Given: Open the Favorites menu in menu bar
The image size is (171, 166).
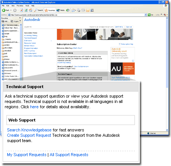Looking at the screenshot, I should pyautogui.click(x=20, y=6).
